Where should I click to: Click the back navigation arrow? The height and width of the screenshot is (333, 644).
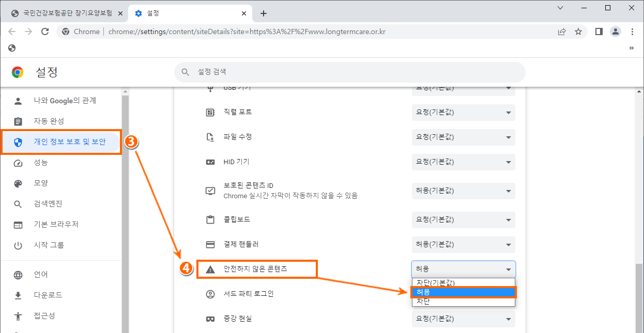12,31
